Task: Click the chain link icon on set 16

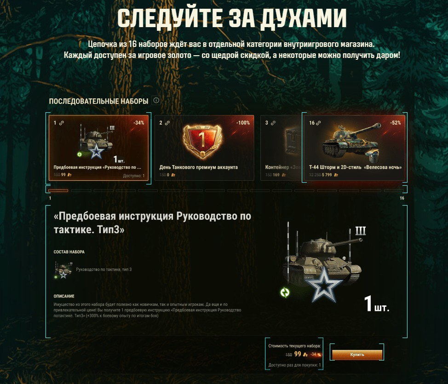Action: click(x=318, y=123)
